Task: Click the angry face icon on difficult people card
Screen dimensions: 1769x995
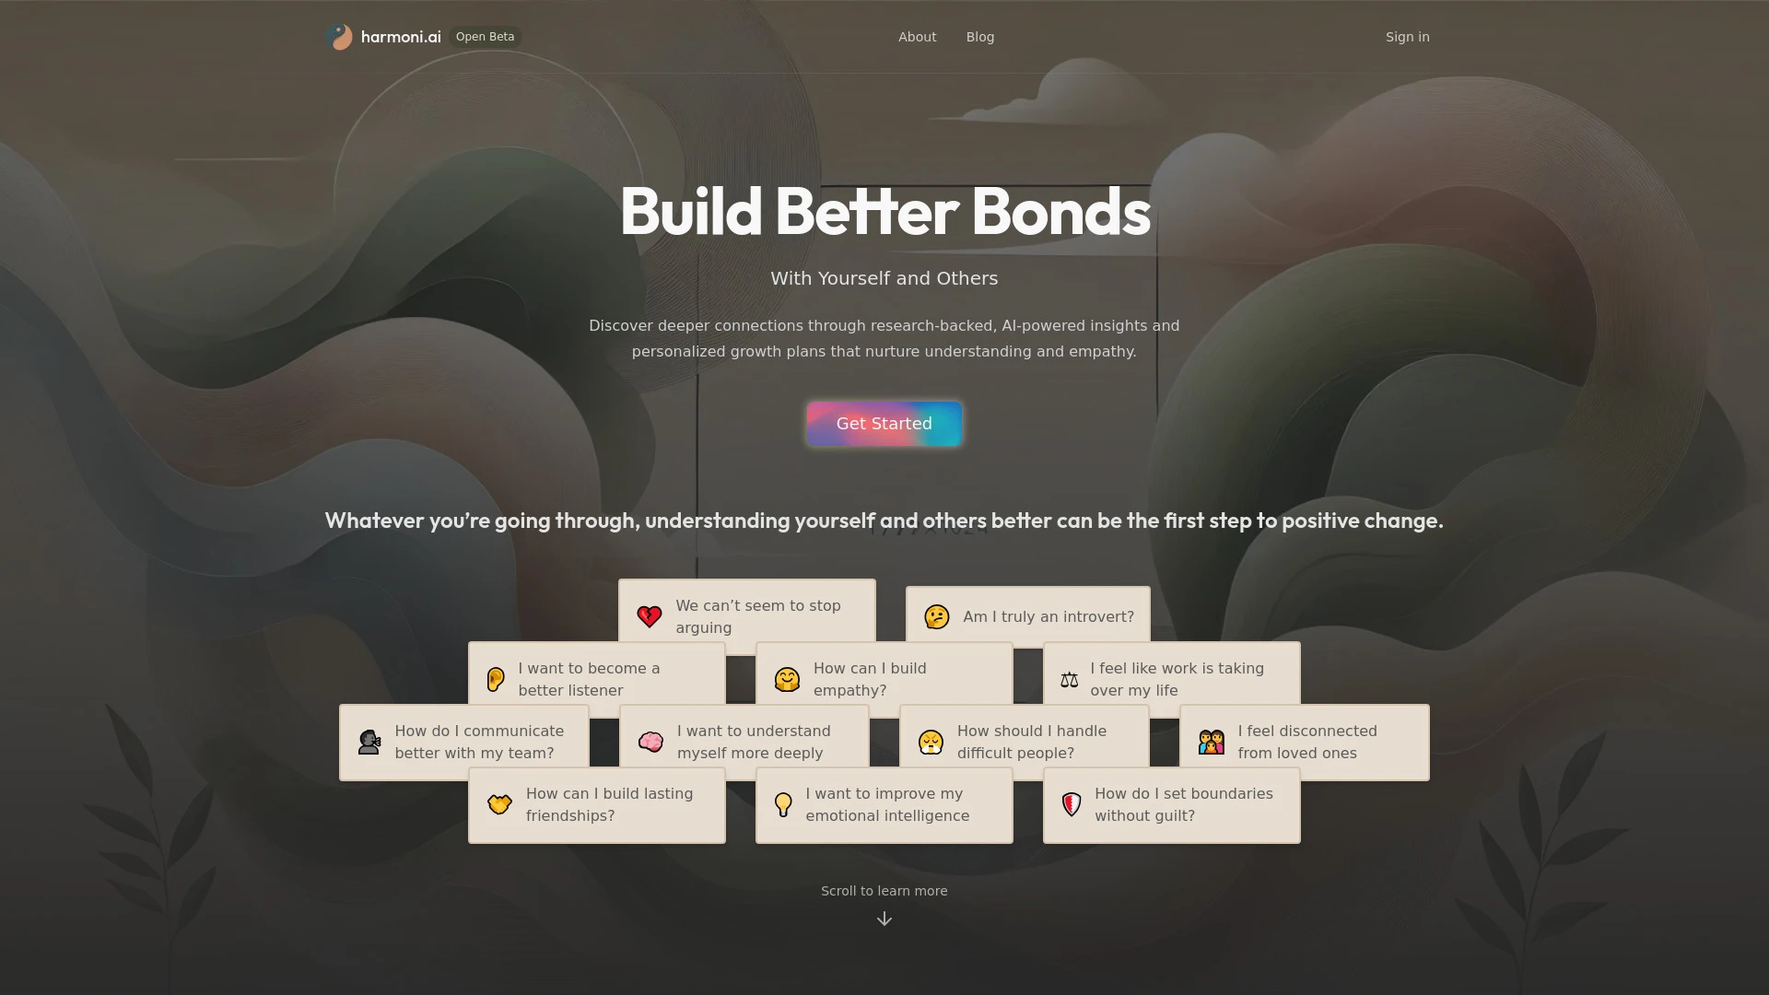Action: [931, 743]
